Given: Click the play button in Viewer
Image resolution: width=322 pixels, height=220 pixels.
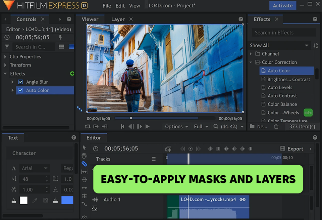Looking at the screenshot, I should click(147, 127).
